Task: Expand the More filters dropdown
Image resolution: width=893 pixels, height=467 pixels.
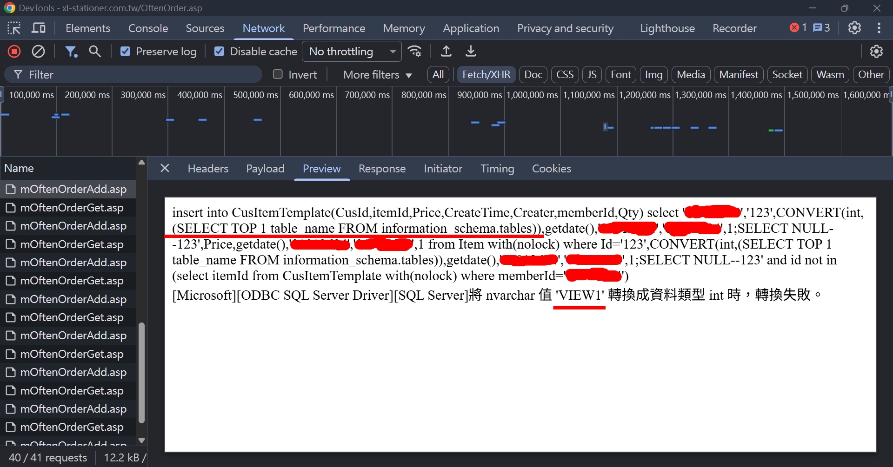Action: [378, 75]
